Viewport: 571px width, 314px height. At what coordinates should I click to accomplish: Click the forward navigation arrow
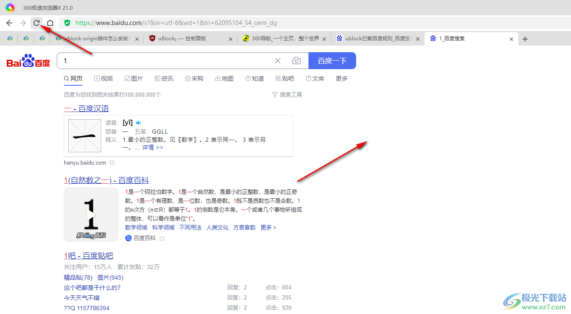coord(23,23)
